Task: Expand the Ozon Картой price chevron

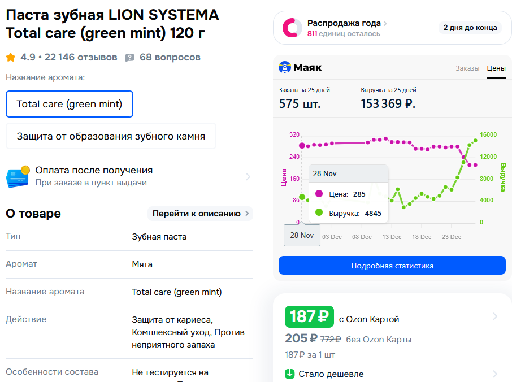Action: [495, 316]
